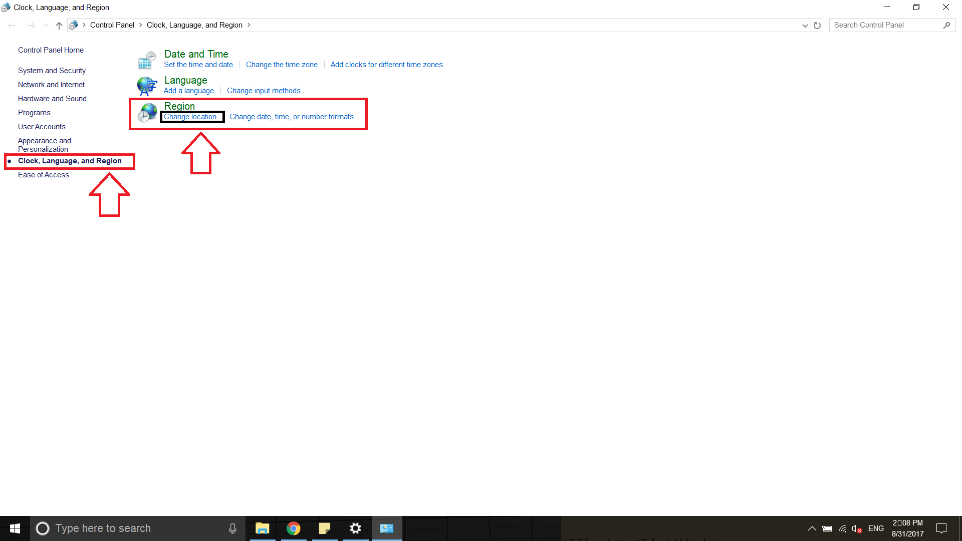The height and width of the screenshot is (541, 962).
Task: Open Sticky Notes from the taskbar
Action: (x=324, y=528)
